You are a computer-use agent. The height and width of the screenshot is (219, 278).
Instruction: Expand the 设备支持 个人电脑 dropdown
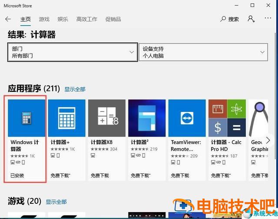[x=203, y=52]
